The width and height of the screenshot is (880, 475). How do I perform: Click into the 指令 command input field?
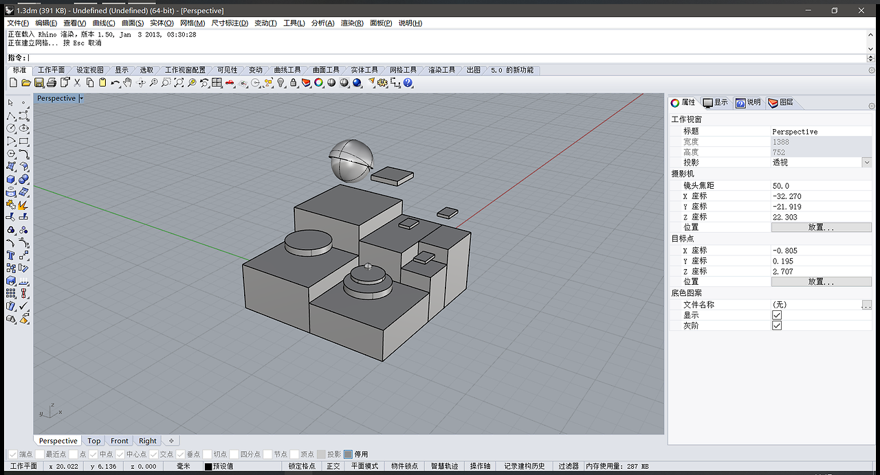click(447, 58)
